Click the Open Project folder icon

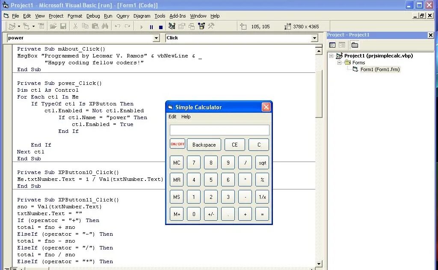pyautogui.click(x=53, y=26)
